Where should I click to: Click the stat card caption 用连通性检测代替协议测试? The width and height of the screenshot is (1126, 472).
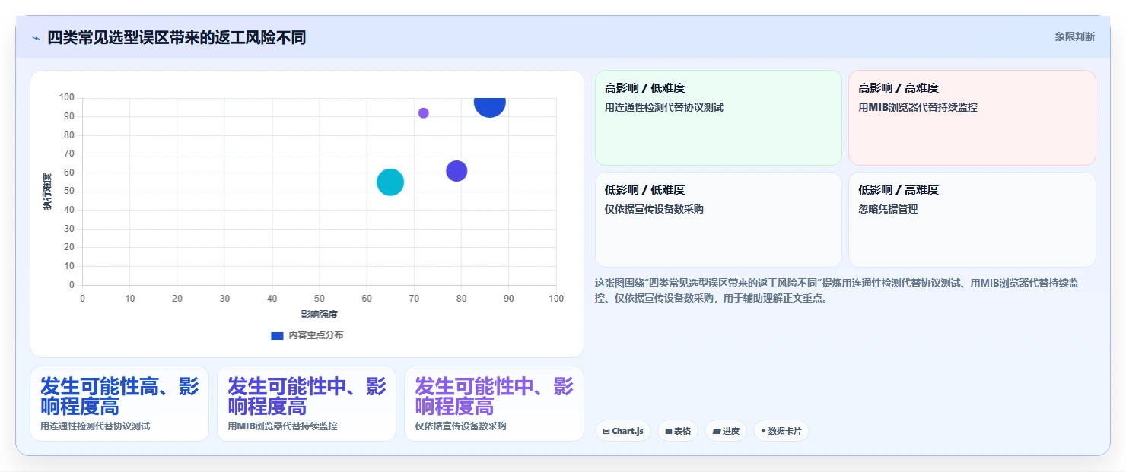[95, 426]
